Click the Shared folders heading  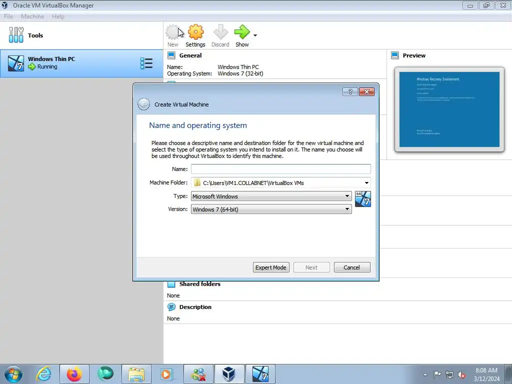[200, 284]
